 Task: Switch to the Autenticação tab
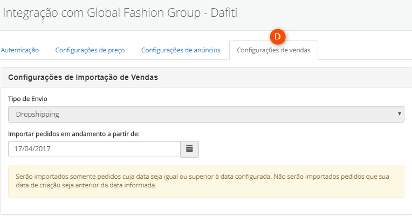tap(20, 50)
